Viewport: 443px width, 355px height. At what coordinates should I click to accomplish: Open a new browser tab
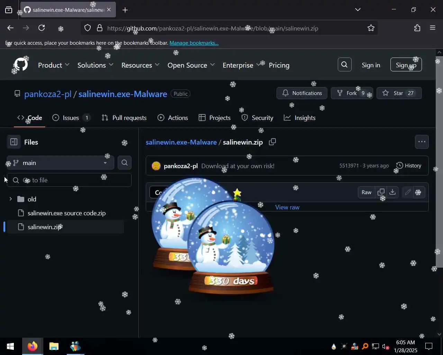point(125,10)
